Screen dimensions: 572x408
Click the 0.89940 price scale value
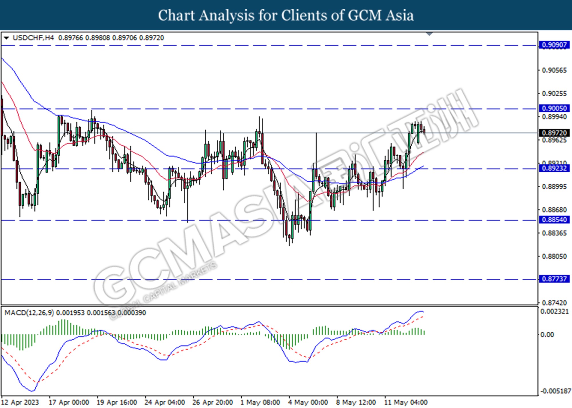(x=554, y=117)
